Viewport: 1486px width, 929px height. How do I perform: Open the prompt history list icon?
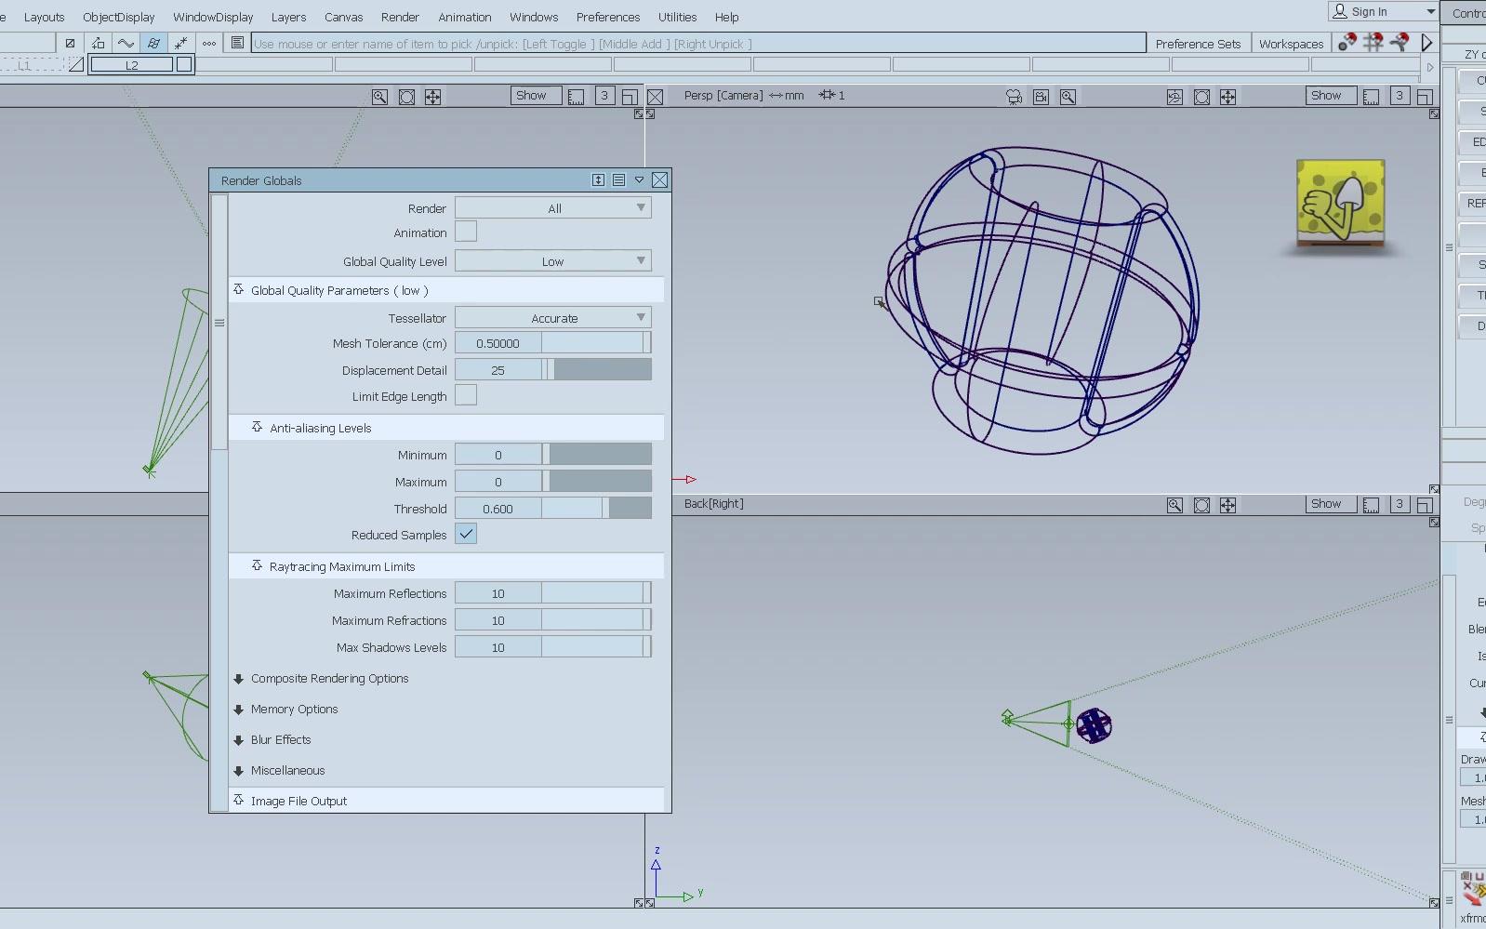pyautogui.click(x=237, y=43)
